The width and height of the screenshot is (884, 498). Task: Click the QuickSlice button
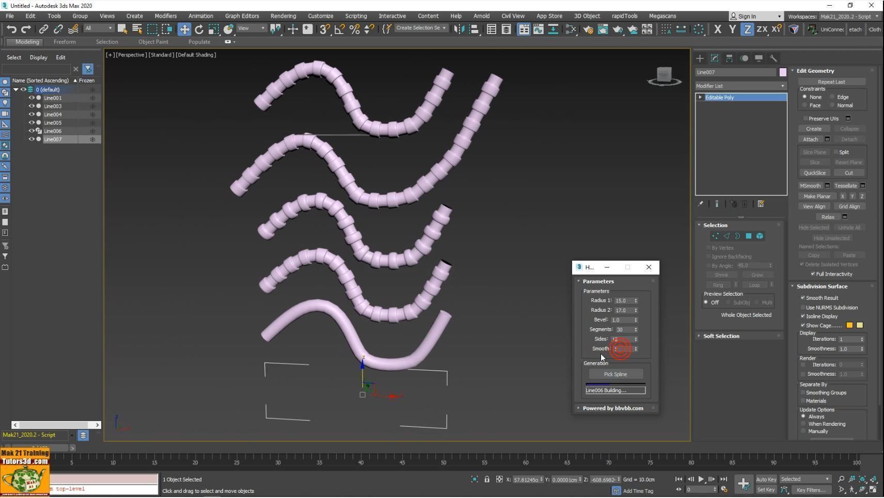pos(814,173)
